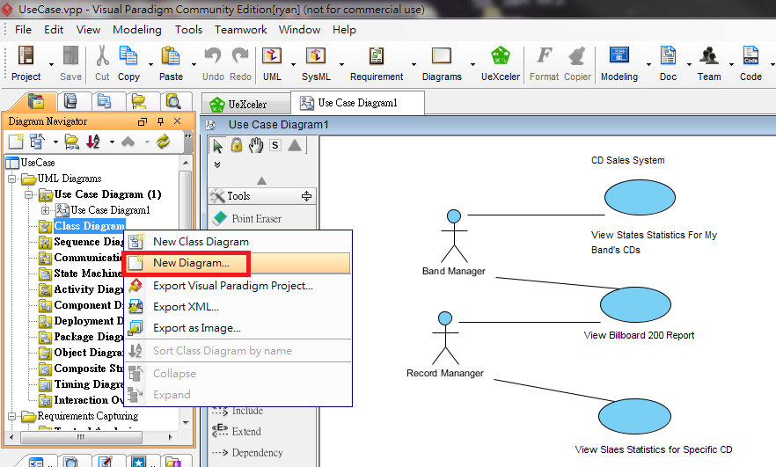The image size is (776, 467).
Task: Select the hand pan tool
Action: pos(256,145)
